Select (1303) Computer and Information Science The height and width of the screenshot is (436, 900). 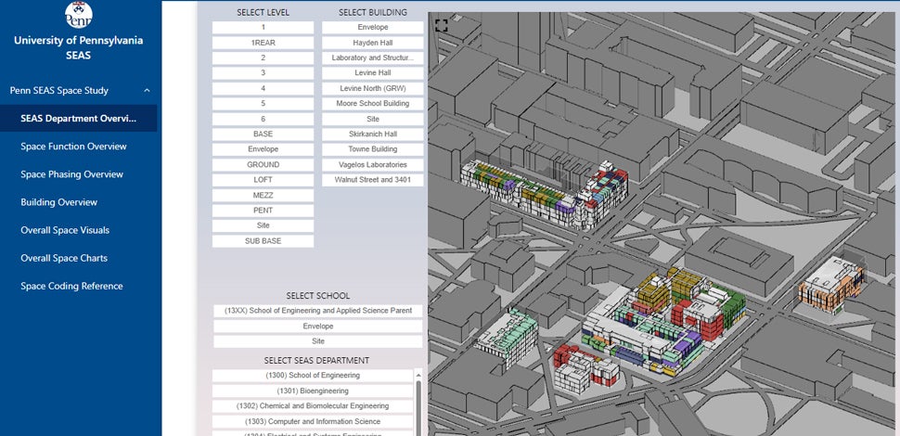[313, 422]
